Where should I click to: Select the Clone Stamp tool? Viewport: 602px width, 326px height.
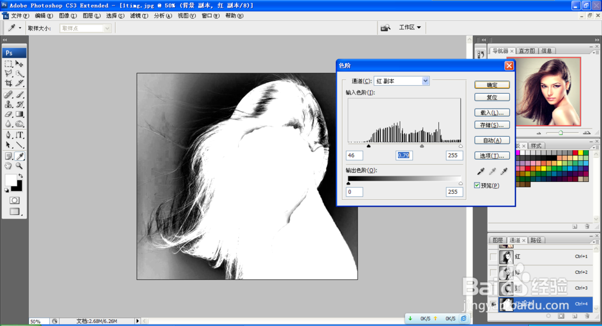[x=8, y=104]
